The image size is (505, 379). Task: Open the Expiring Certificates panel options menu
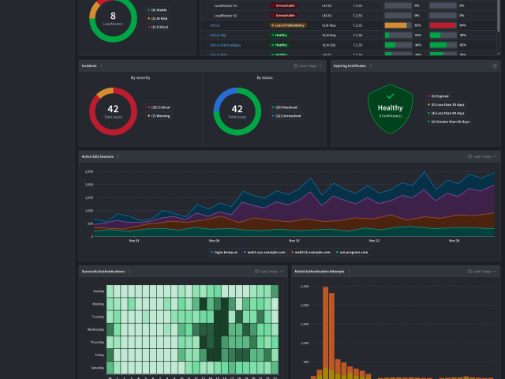pyautogui.click(x=372, y=66)
